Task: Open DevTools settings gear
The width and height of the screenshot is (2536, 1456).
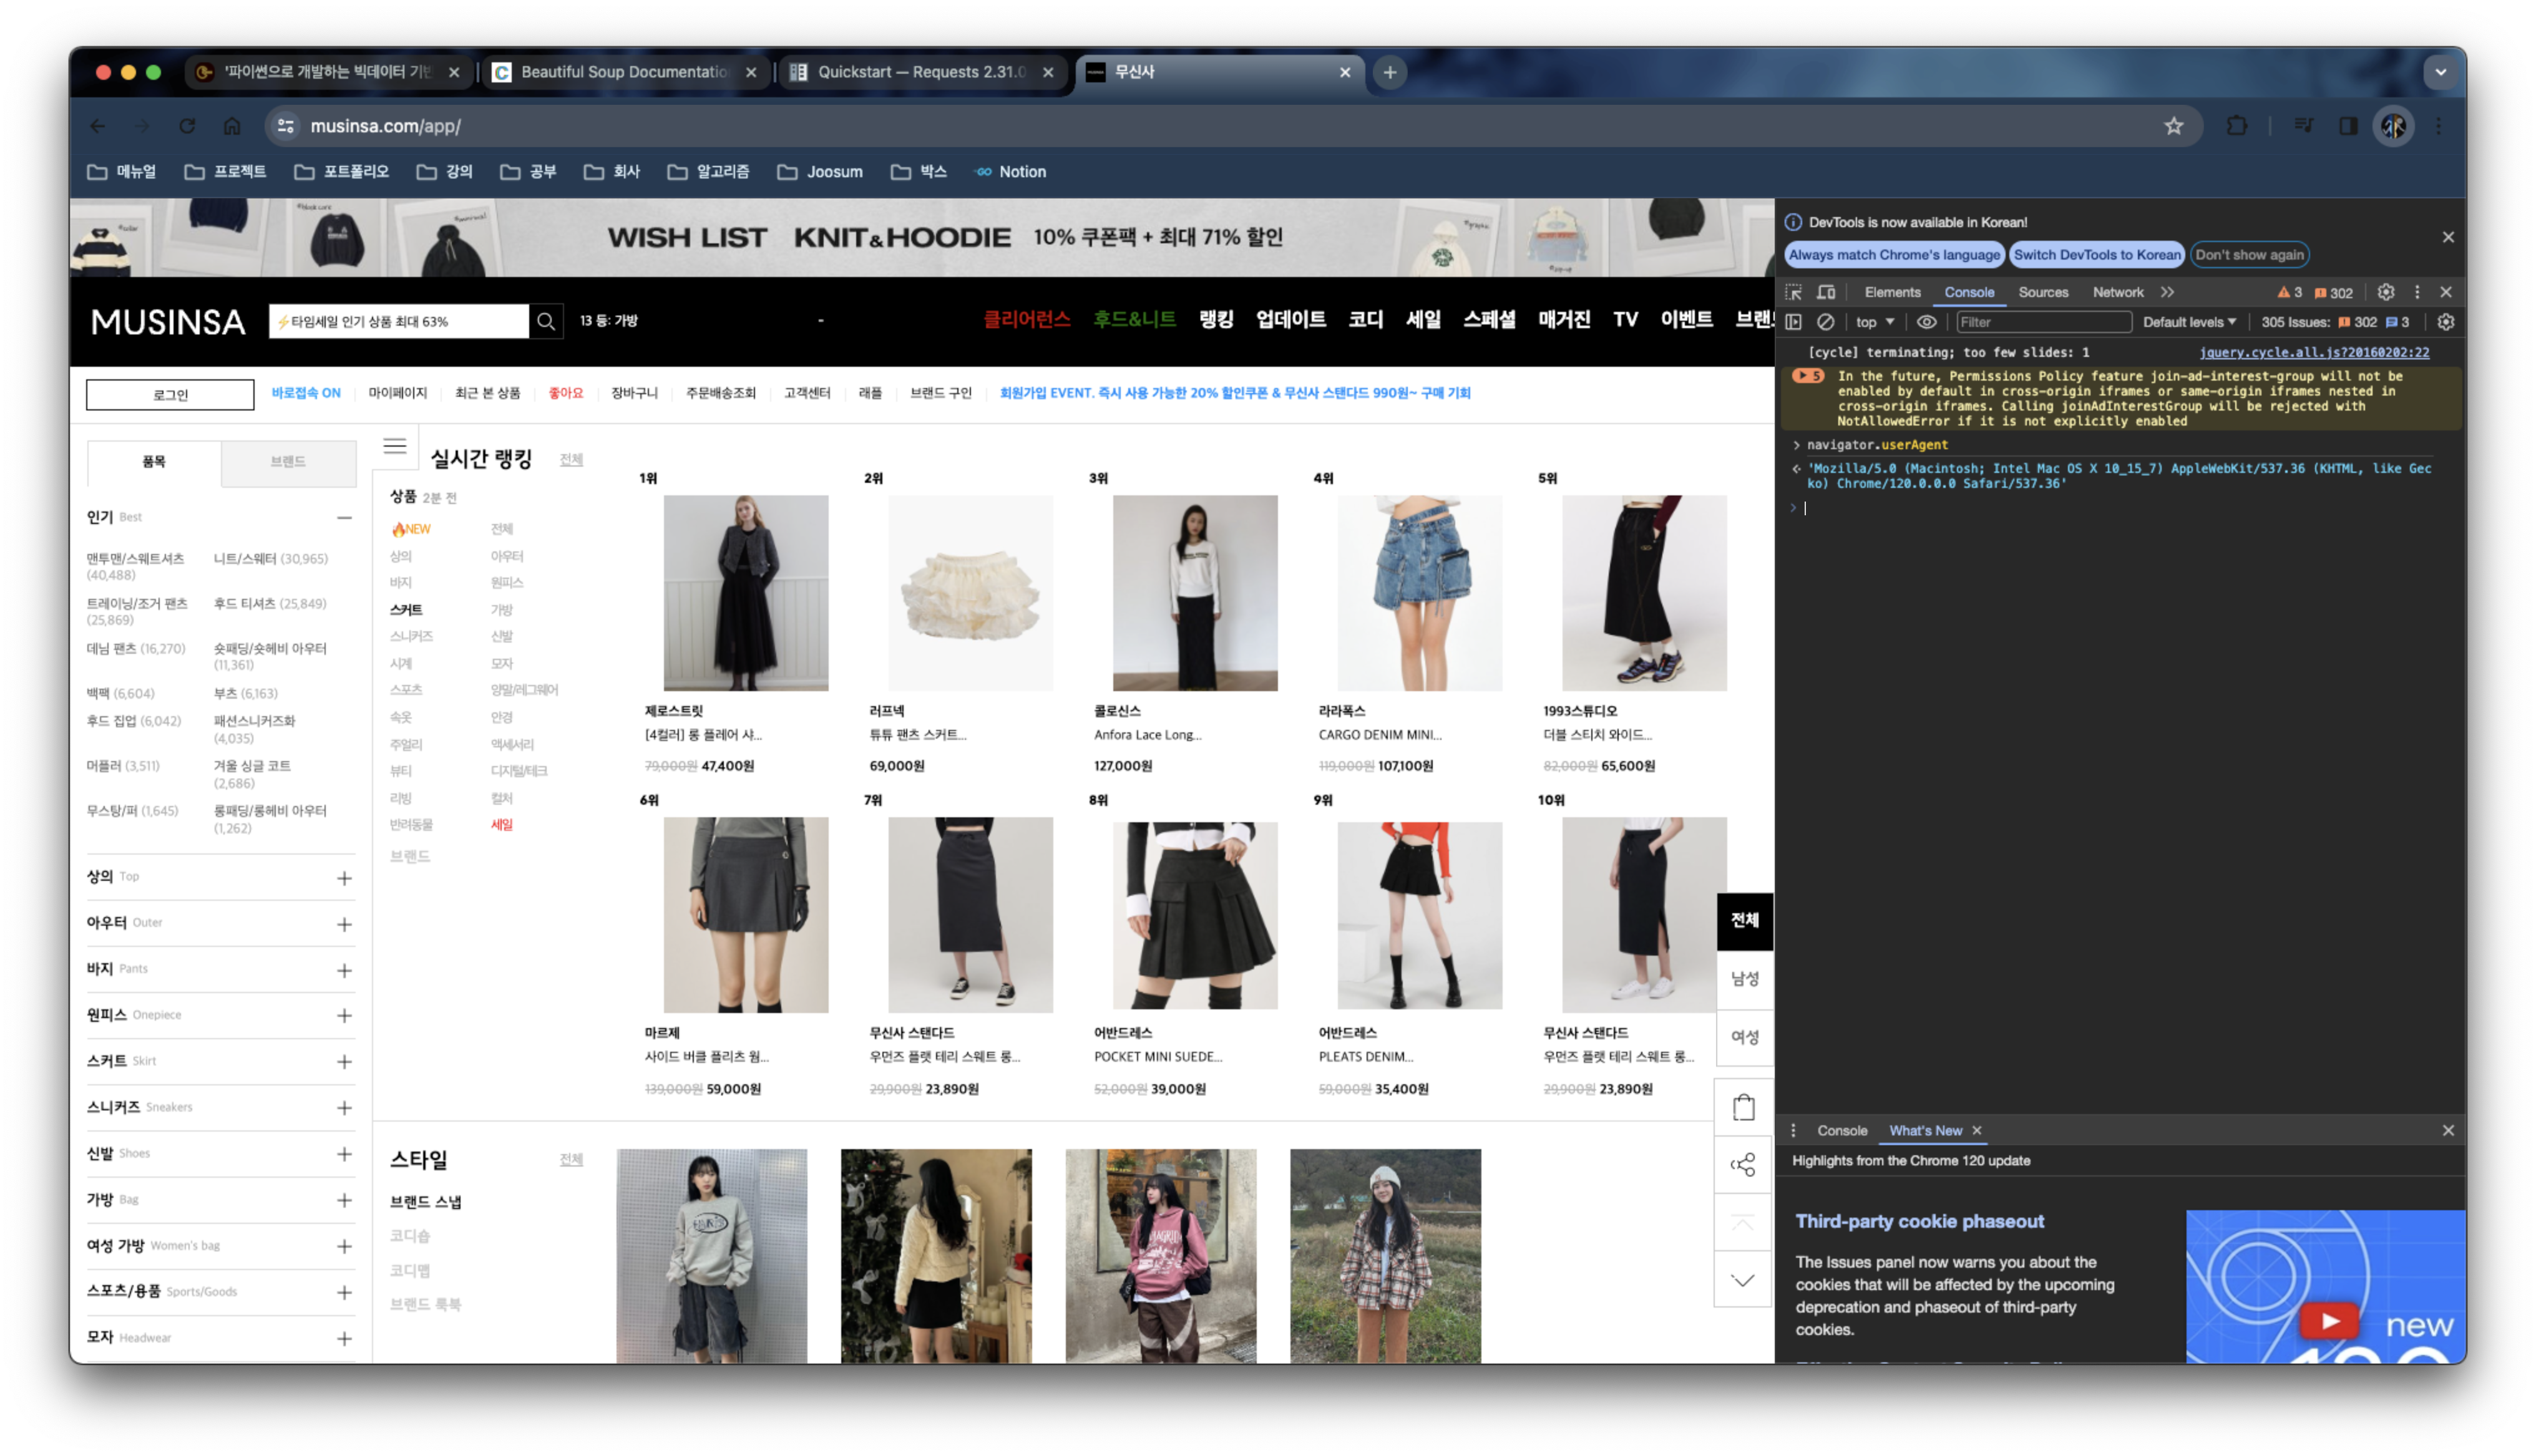Action: (2386, 292)
